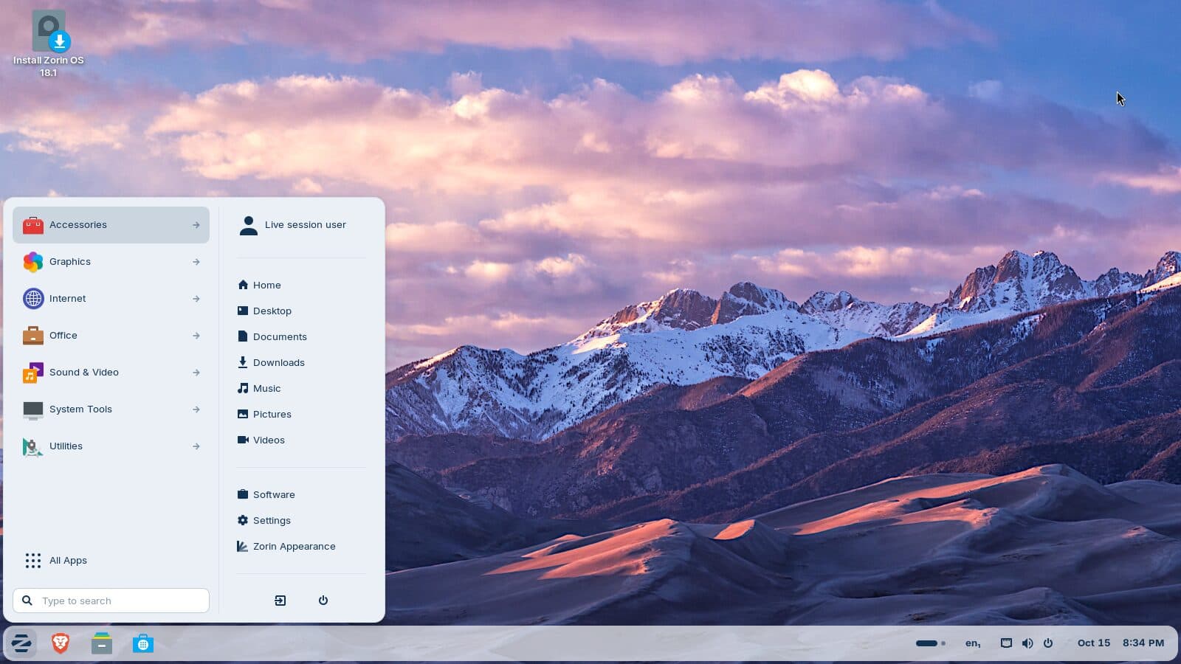Image resolution: width=1181 pixels, height=664 pixels.
Task: Open Settings from the menu
Action: click(x=301, y=520)
